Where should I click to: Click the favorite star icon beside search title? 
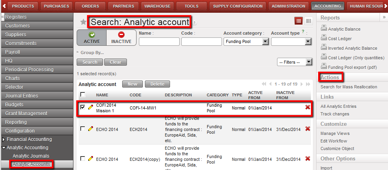tap(83, 22)
